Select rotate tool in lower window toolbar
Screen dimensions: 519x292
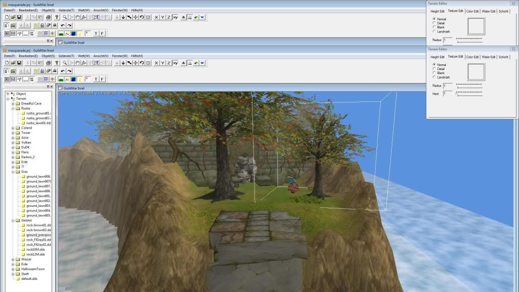(x=142, y=63)
